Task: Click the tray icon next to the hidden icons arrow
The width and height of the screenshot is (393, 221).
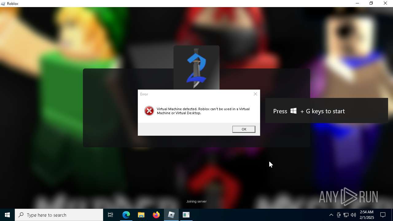Action: (339, 215)
